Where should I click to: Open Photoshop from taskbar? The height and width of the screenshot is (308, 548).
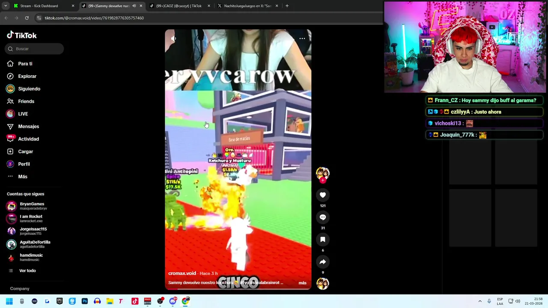[x=85, y=301]
